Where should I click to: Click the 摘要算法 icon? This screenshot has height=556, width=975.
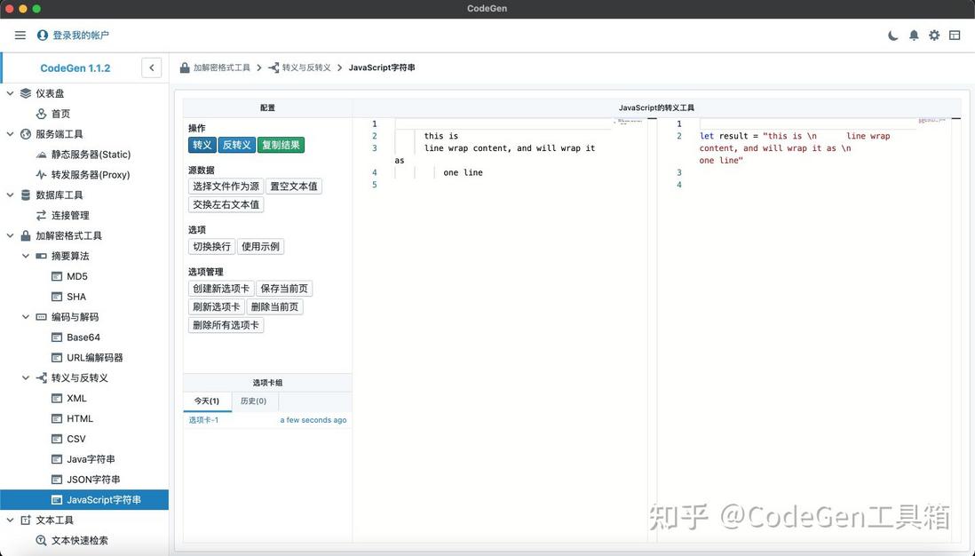(41, 256)
